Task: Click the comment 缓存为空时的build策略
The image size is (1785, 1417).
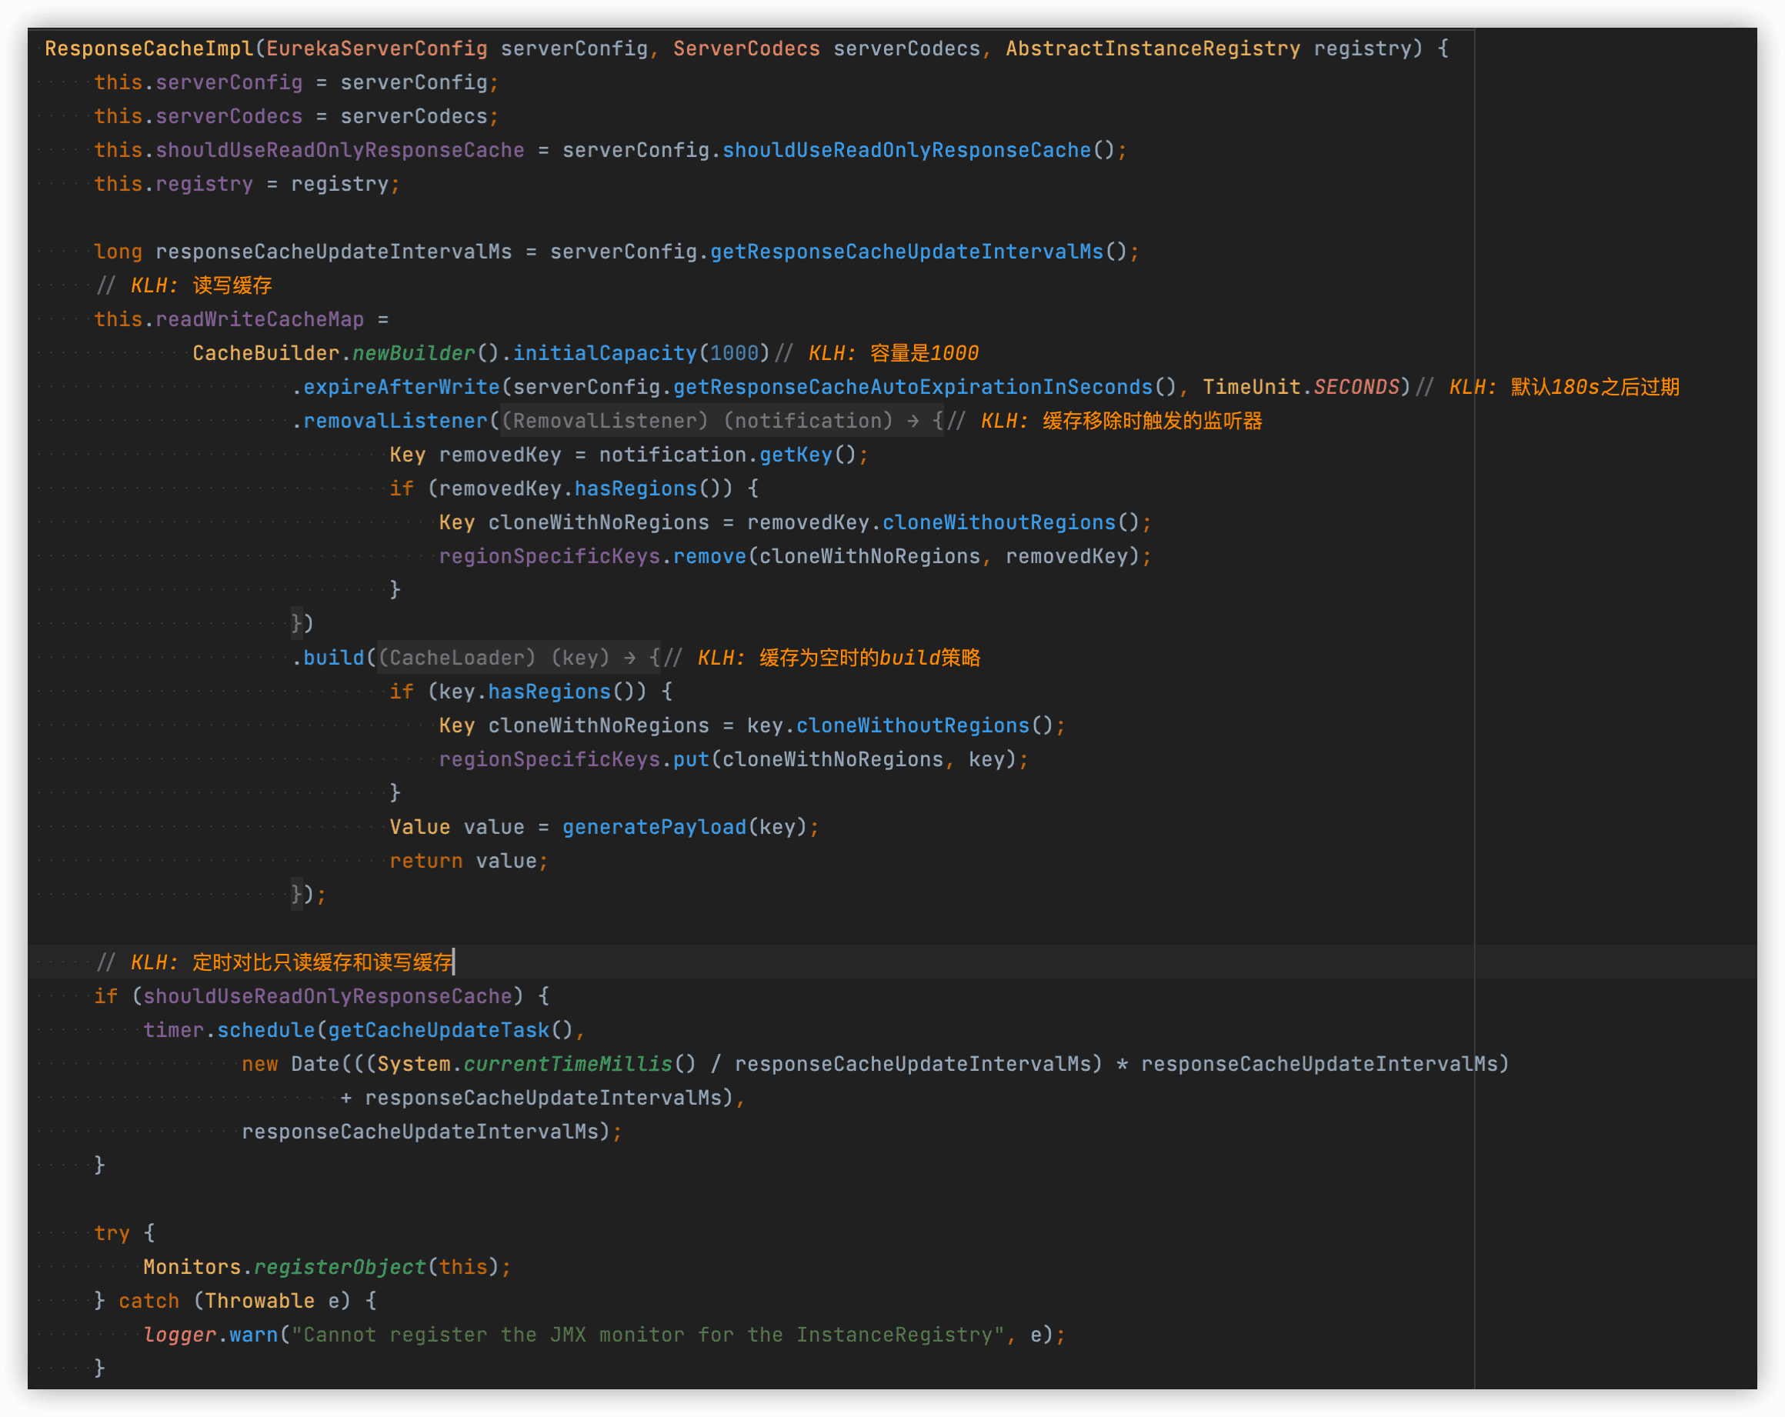Action: (x=869, y=658)
